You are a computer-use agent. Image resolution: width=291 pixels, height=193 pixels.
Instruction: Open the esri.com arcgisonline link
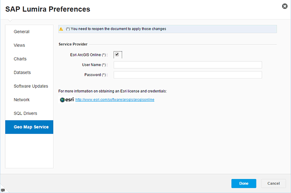click(115, 100)
